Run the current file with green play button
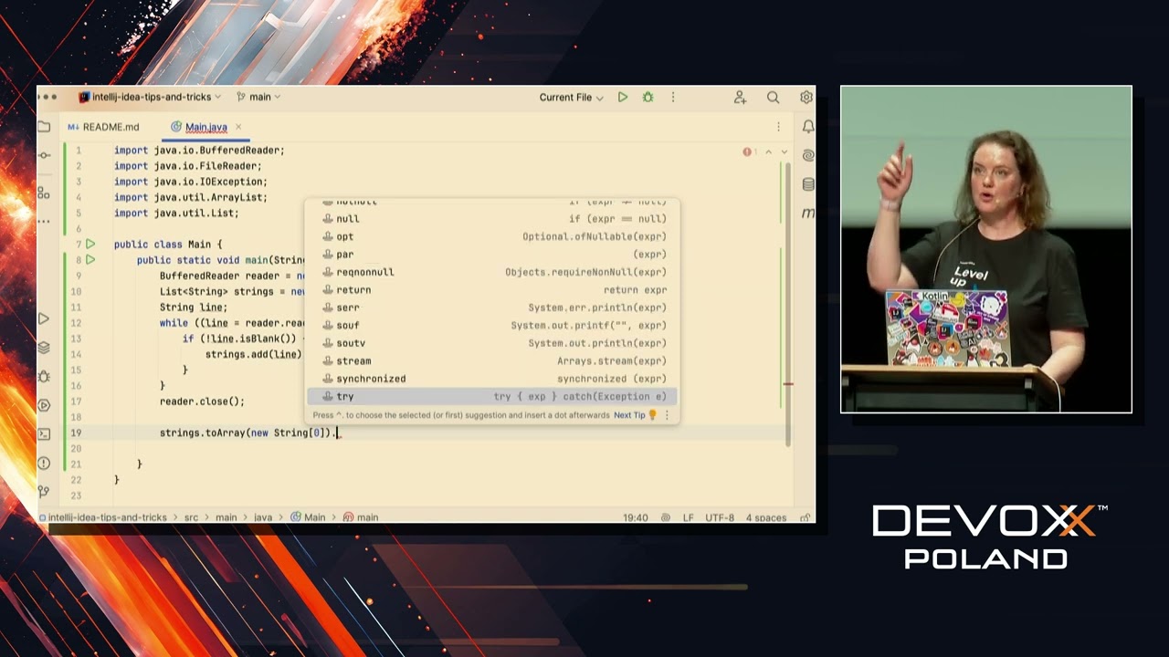The image size is (1169, 657). [623, 98]
